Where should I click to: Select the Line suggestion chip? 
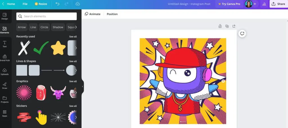pyautogui.click(x=33, y=27)
